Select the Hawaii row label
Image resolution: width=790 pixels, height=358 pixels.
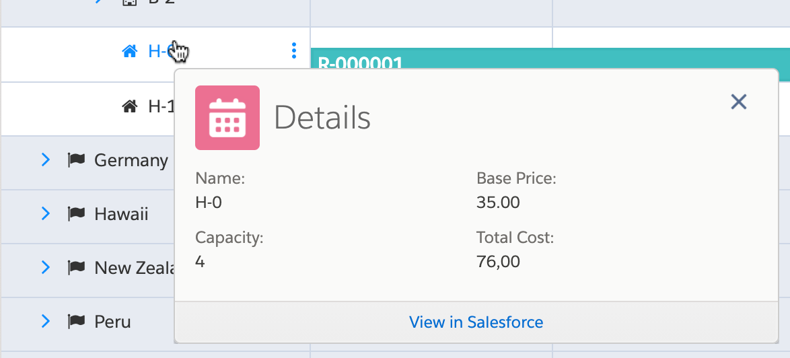tap(121, 214)
